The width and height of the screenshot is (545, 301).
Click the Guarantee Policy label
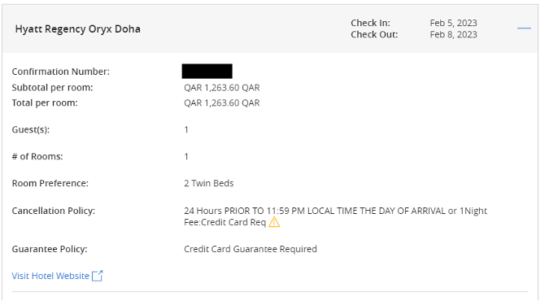(50, 249)
